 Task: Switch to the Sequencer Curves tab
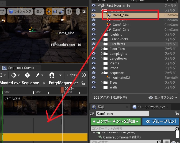[x=21, y=68]
